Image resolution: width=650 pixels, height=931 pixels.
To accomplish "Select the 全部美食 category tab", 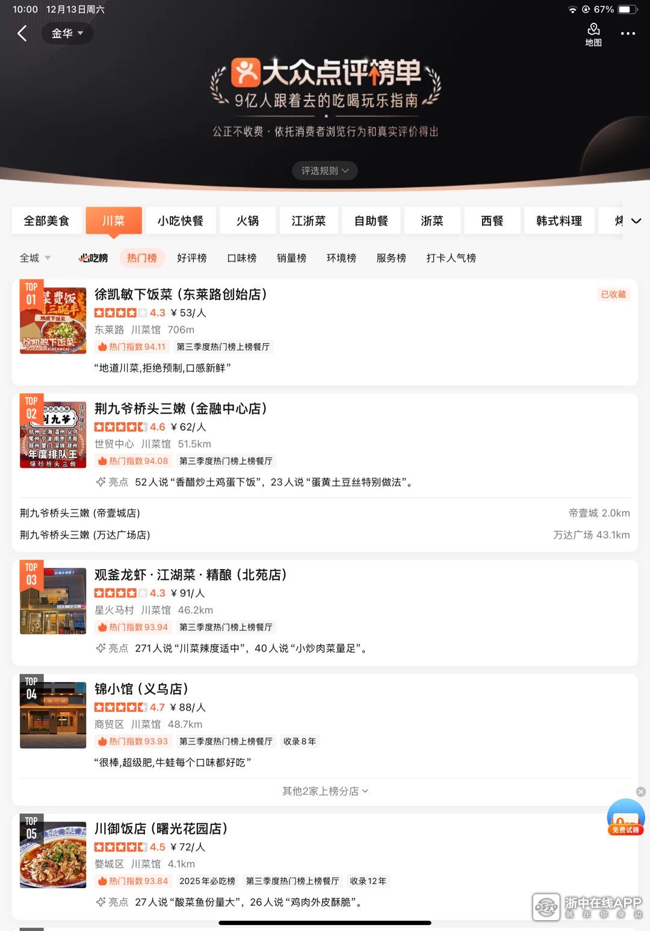I will coord(46,221).
